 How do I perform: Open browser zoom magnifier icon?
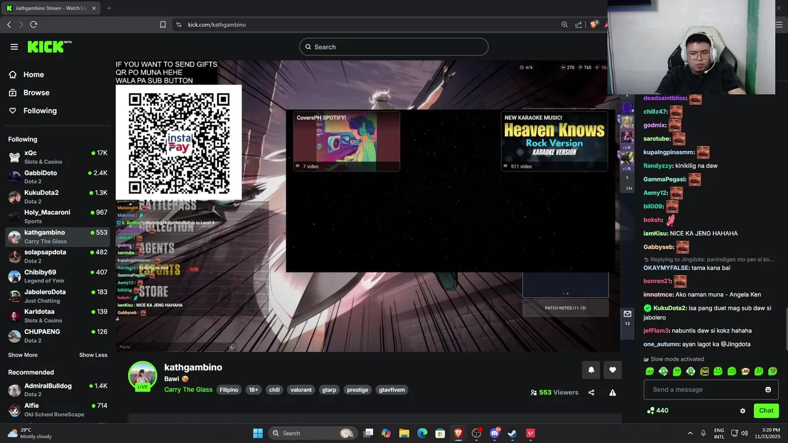point(565,25)
